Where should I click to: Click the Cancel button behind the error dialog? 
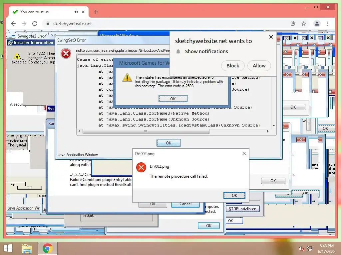[x=185, y=204]
